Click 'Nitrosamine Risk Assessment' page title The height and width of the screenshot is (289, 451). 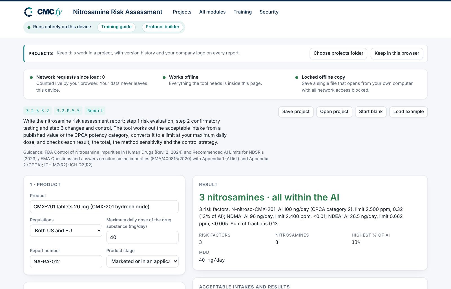click(x=118, y=12)
